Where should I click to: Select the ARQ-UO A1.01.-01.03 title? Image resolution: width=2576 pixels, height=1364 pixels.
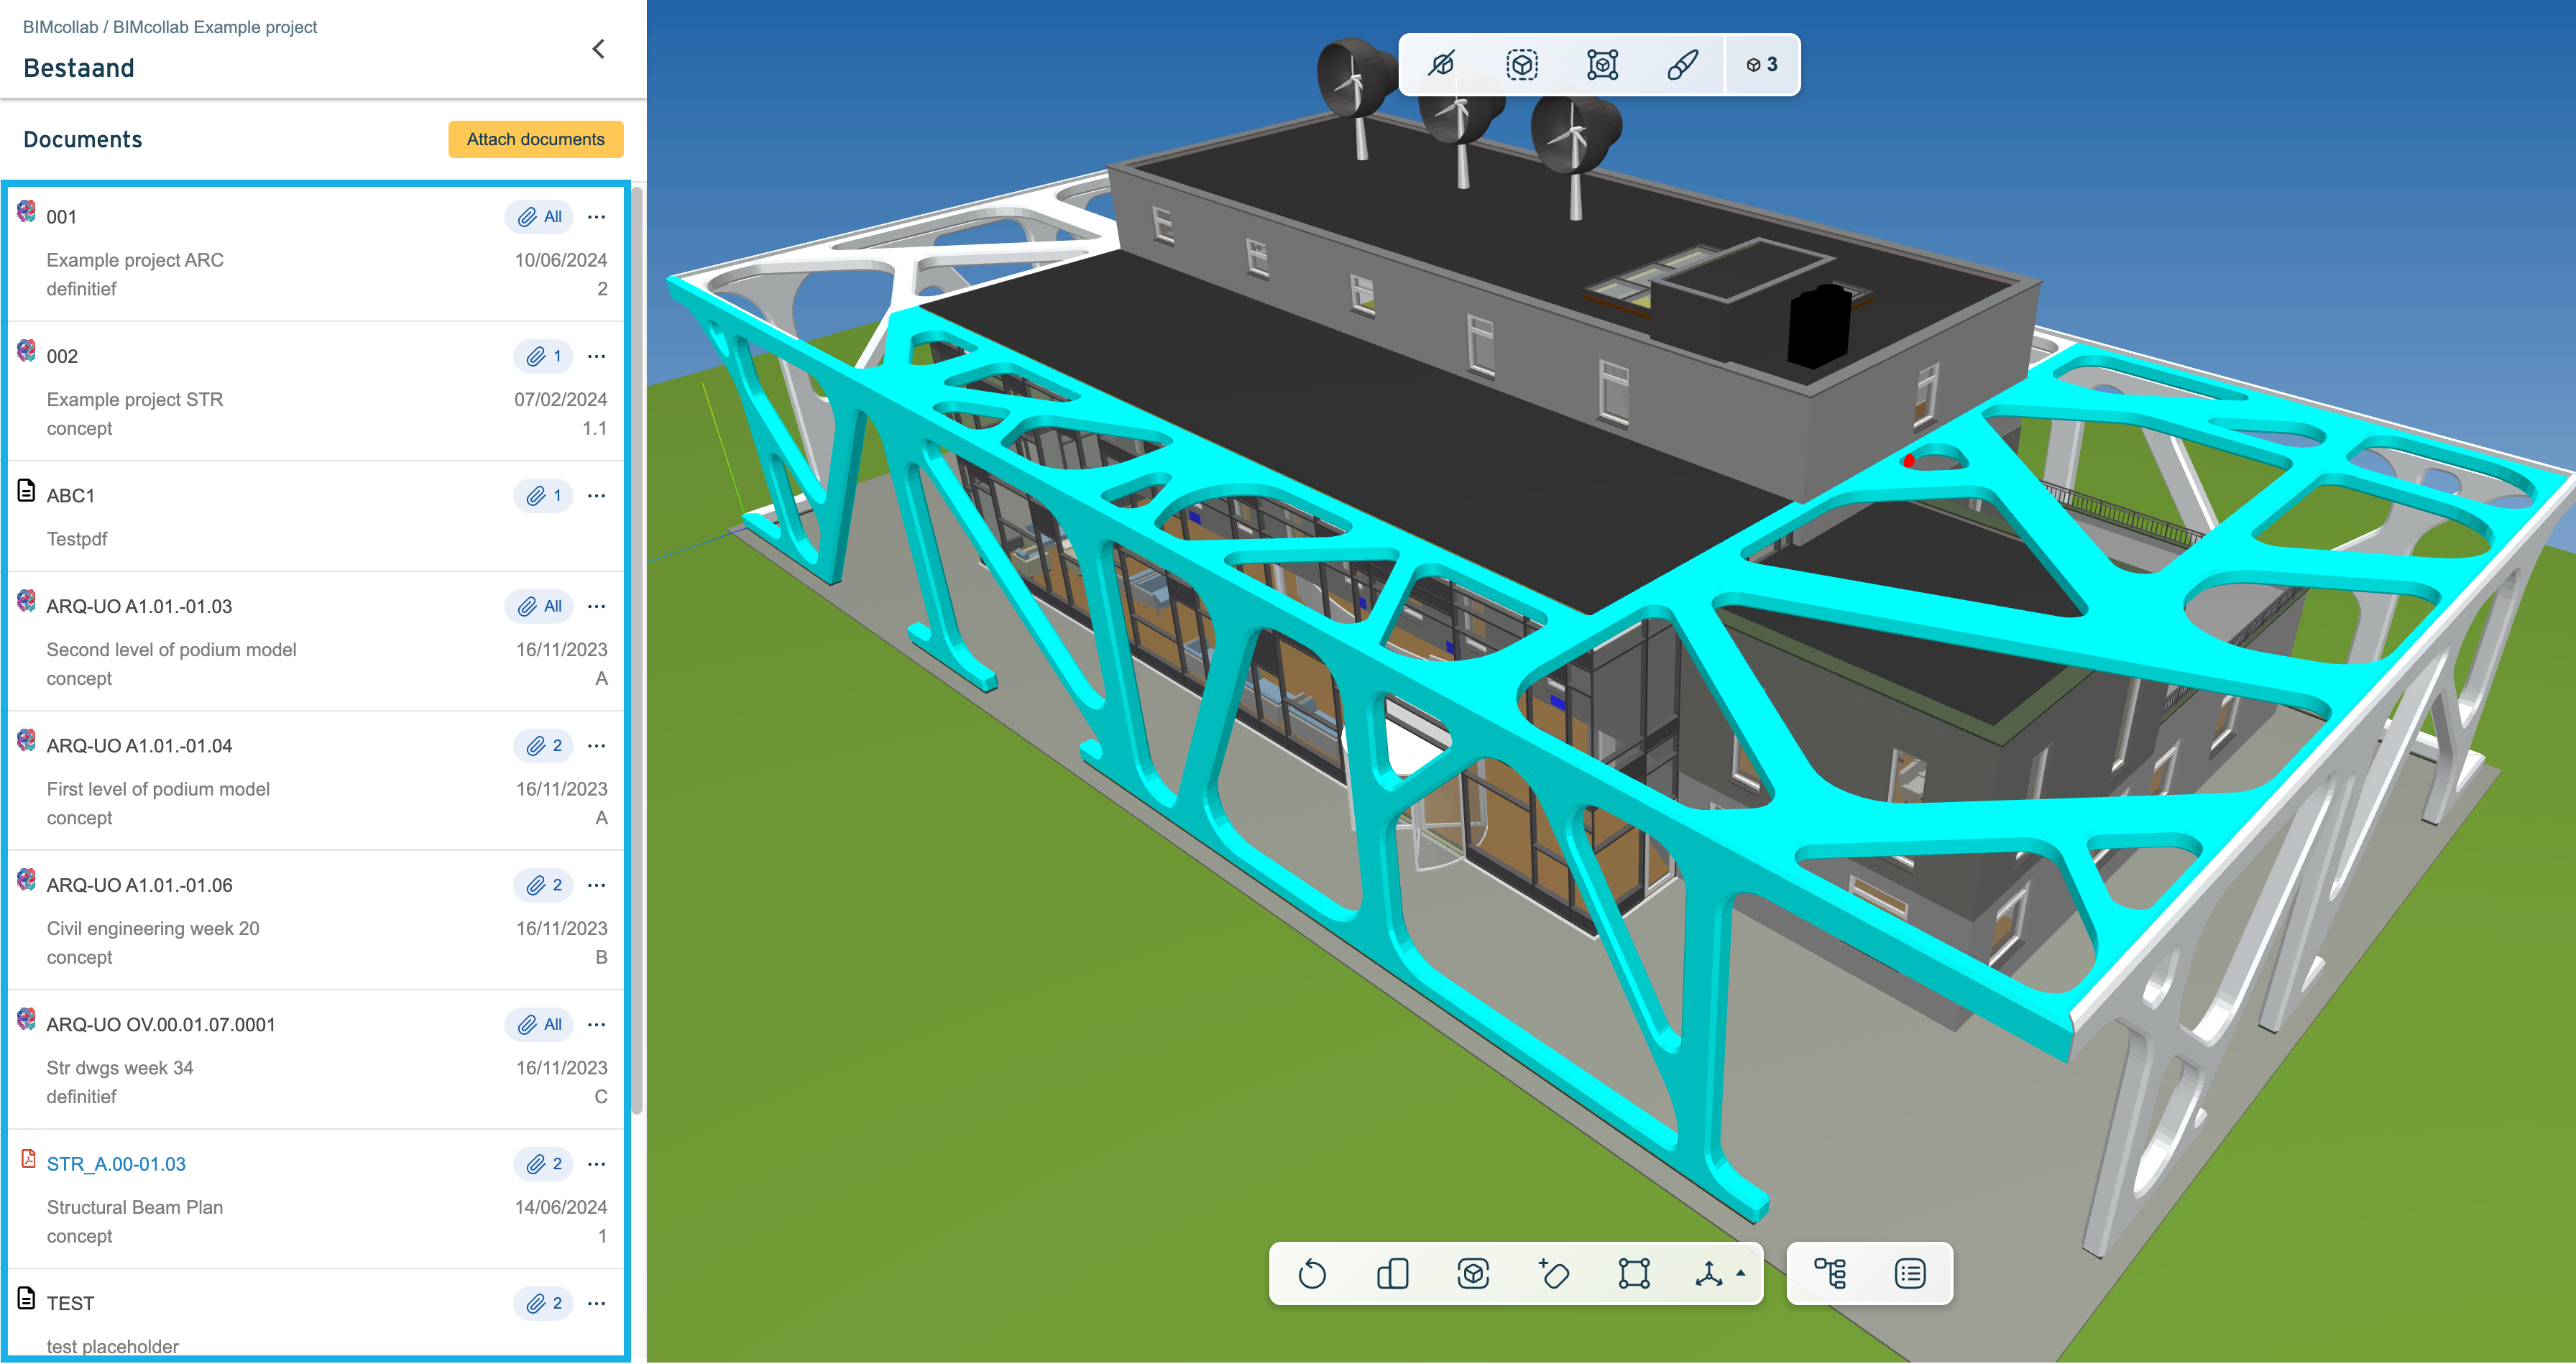point(139,606)
